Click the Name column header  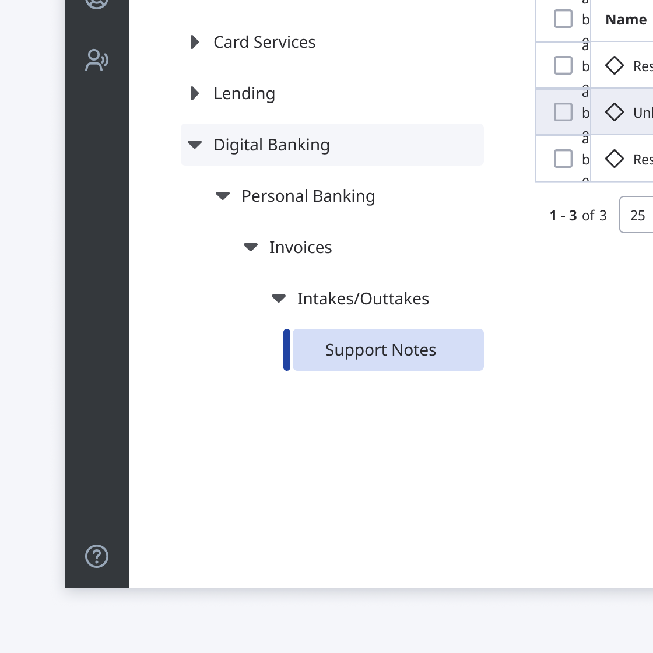point(626,19)
